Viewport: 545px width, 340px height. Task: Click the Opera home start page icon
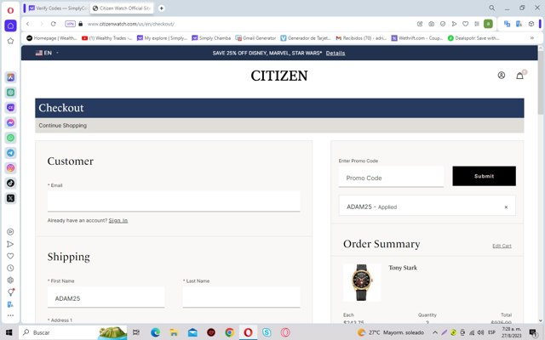[10, 25]
